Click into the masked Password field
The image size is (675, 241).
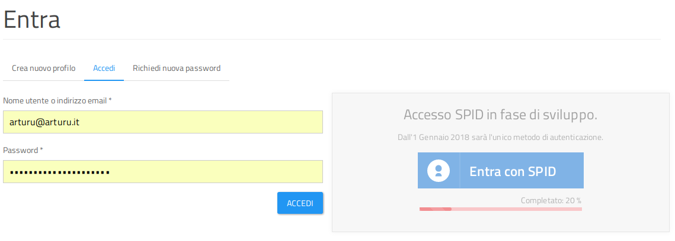point(163,172)
